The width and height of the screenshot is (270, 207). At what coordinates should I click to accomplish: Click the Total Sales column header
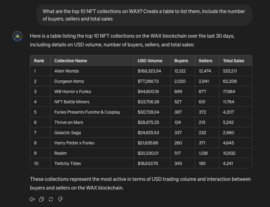(x=233, y=61)
